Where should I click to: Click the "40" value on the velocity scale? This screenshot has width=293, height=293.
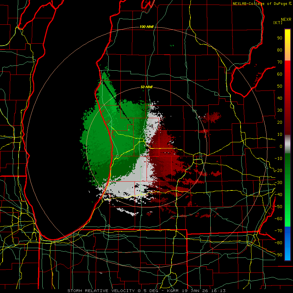[x=280, y=98]
